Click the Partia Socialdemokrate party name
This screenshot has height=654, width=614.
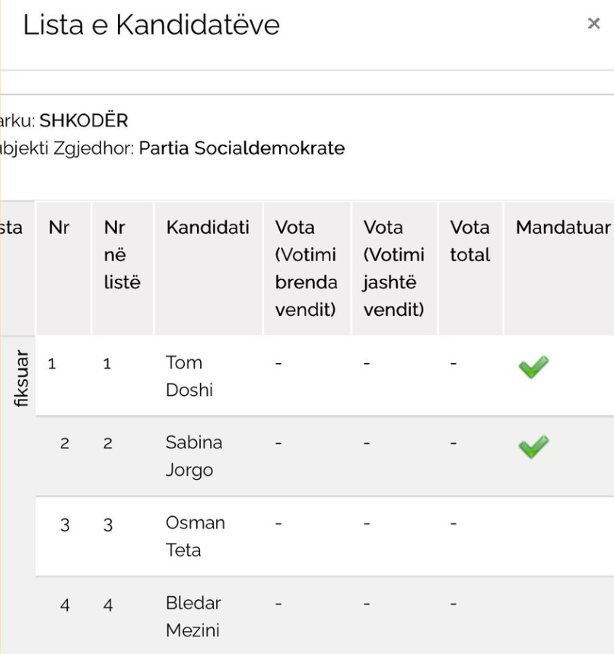[x=241, y=148]
